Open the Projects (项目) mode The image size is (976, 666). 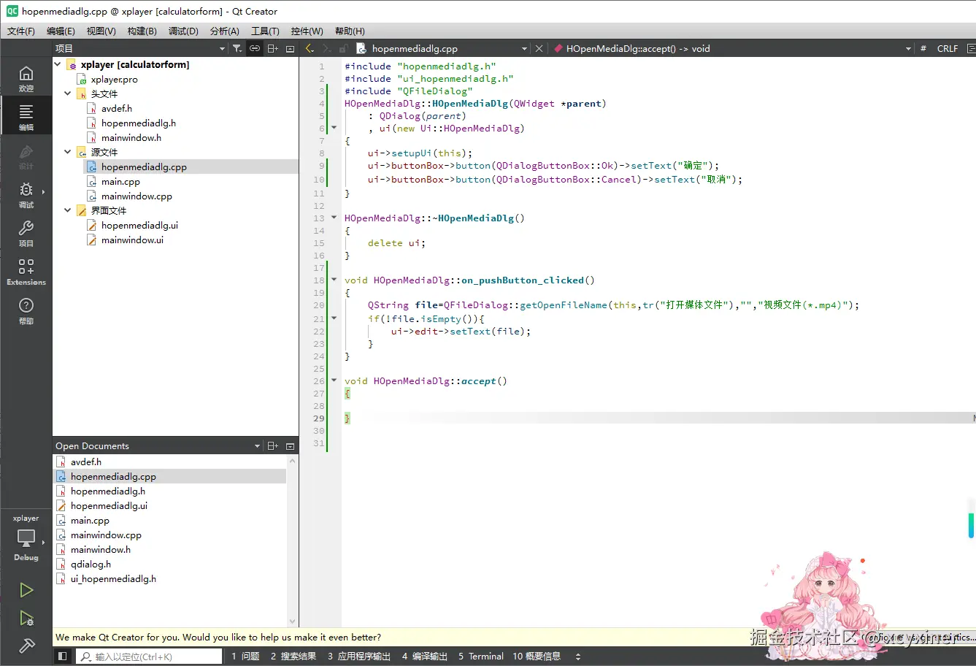pos(26,233)
